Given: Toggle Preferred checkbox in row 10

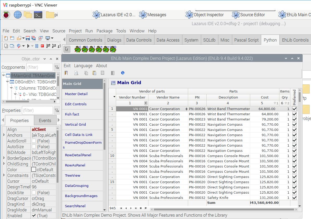Looking at the screenshot, I should click(x=295, y=156).
